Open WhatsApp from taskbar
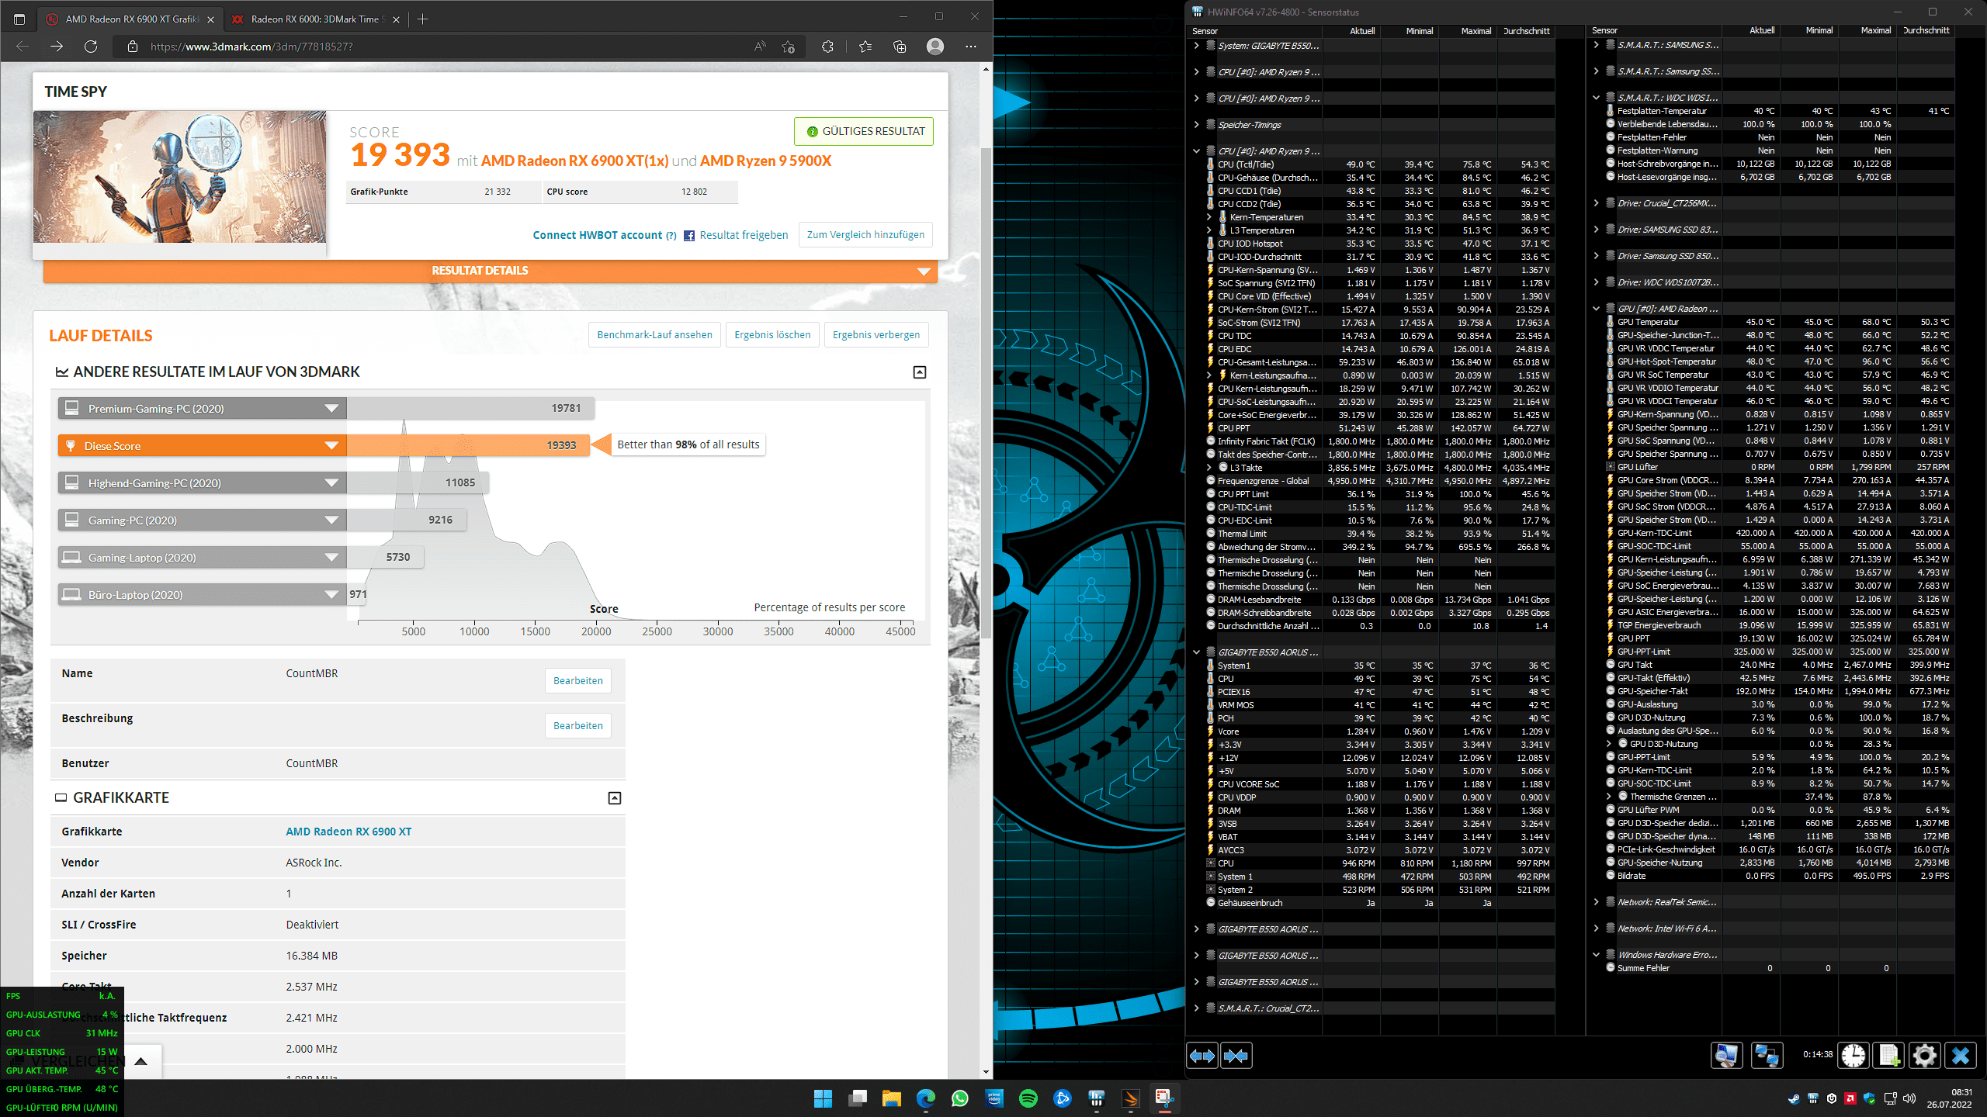 (x=959, y=1098)
